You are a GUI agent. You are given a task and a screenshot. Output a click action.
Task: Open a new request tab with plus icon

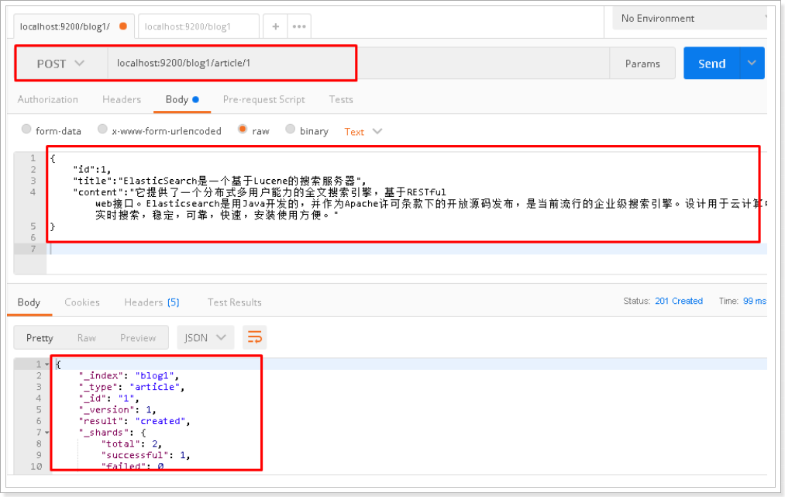275,26
